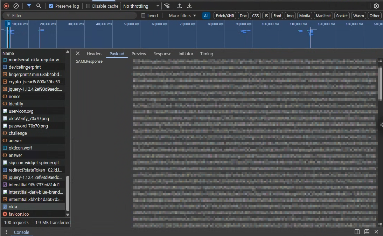Select redirect?stateToken request
383x236 pixels.
coord(33,170)
